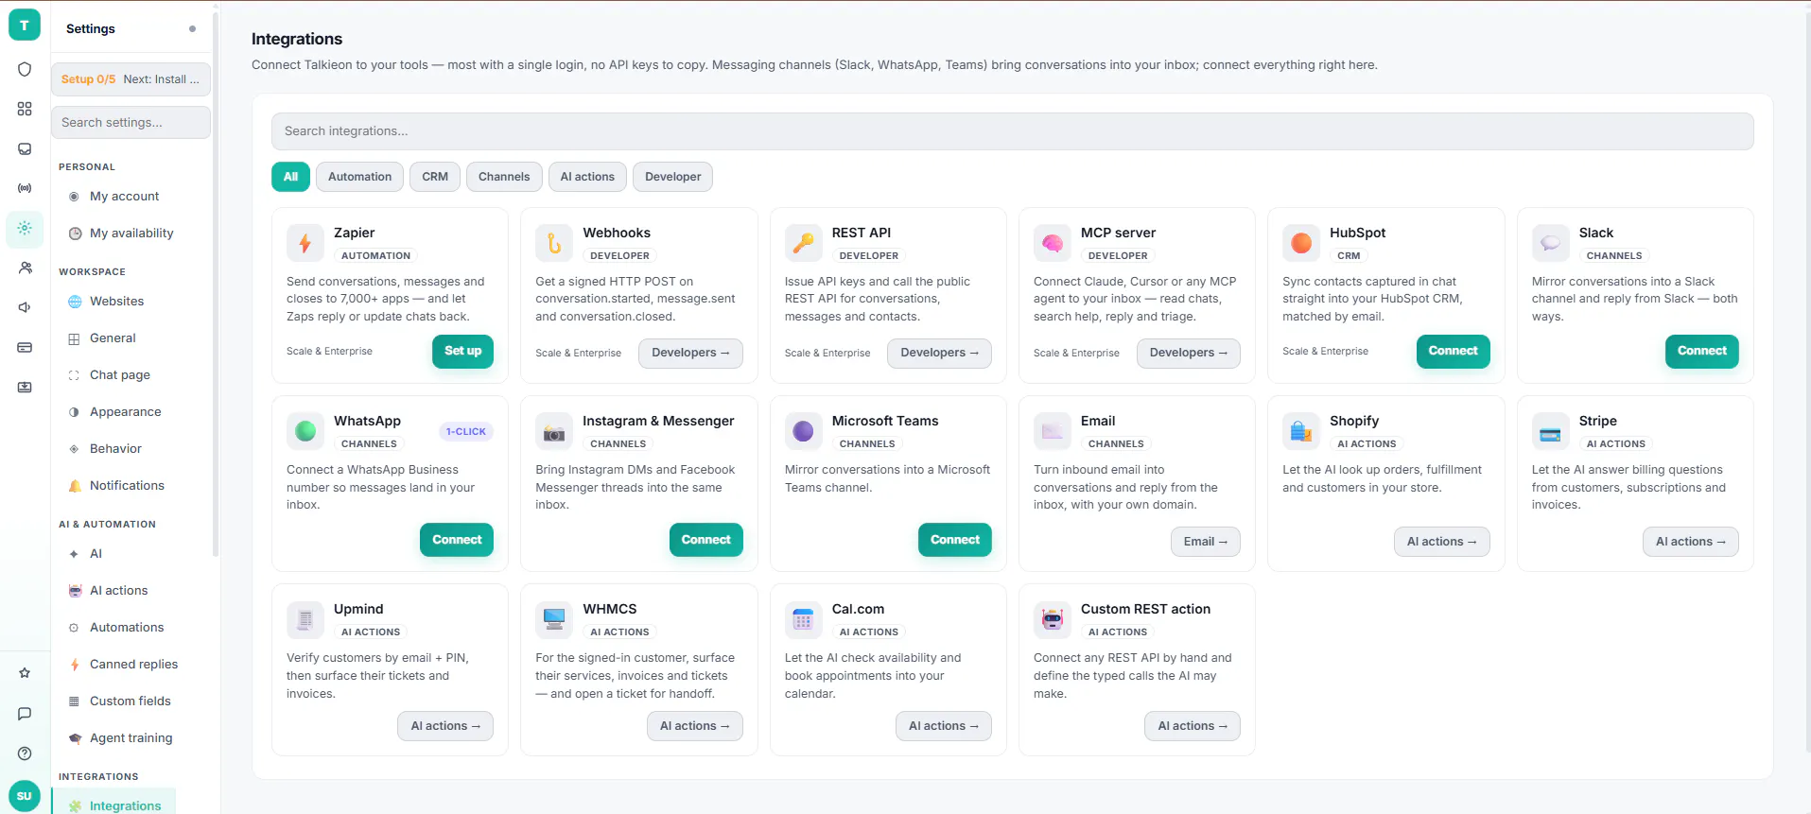Click the WhatsApp green circle icon
The height and width of the screenshot is (814, 1811).
click(x=305, y=431)
